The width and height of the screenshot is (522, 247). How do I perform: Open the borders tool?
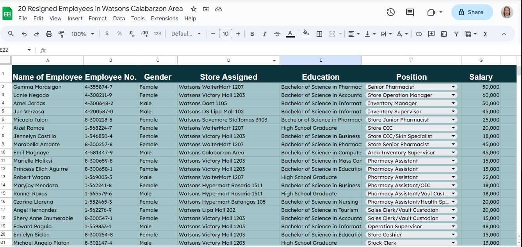click(319, 34)
